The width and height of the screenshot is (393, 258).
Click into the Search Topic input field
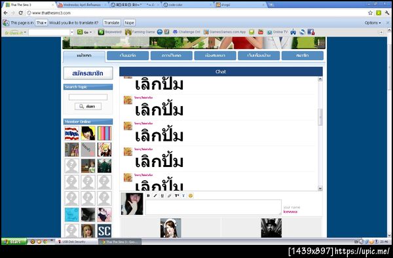pyautogui.click(x=88, y=97)
